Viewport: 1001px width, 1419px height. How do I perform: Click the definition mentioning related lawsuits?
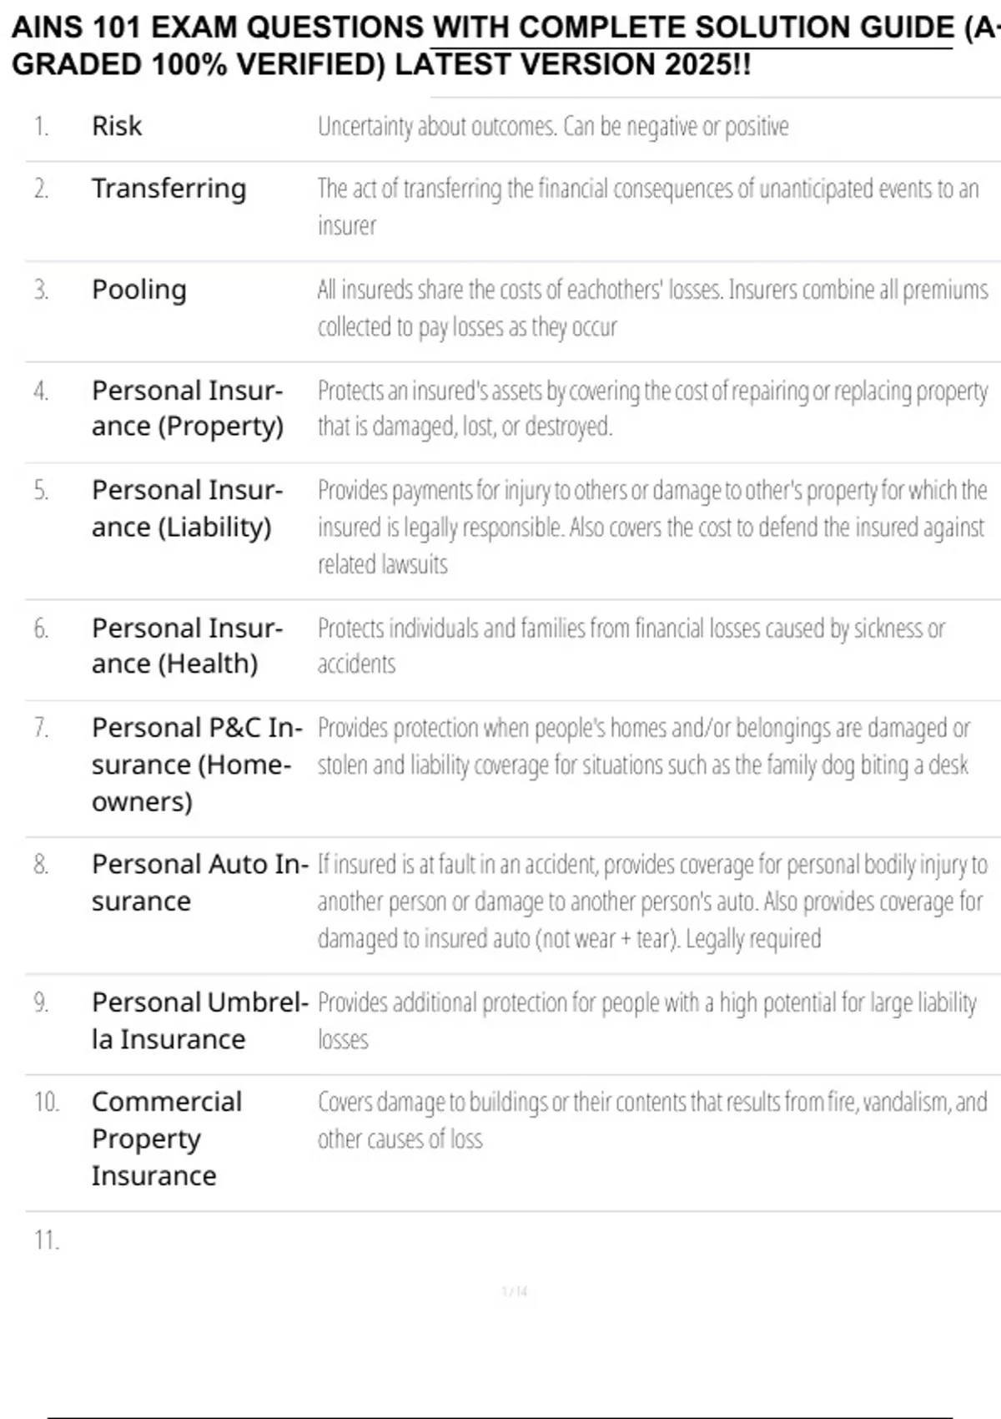(x=652, y=527)
